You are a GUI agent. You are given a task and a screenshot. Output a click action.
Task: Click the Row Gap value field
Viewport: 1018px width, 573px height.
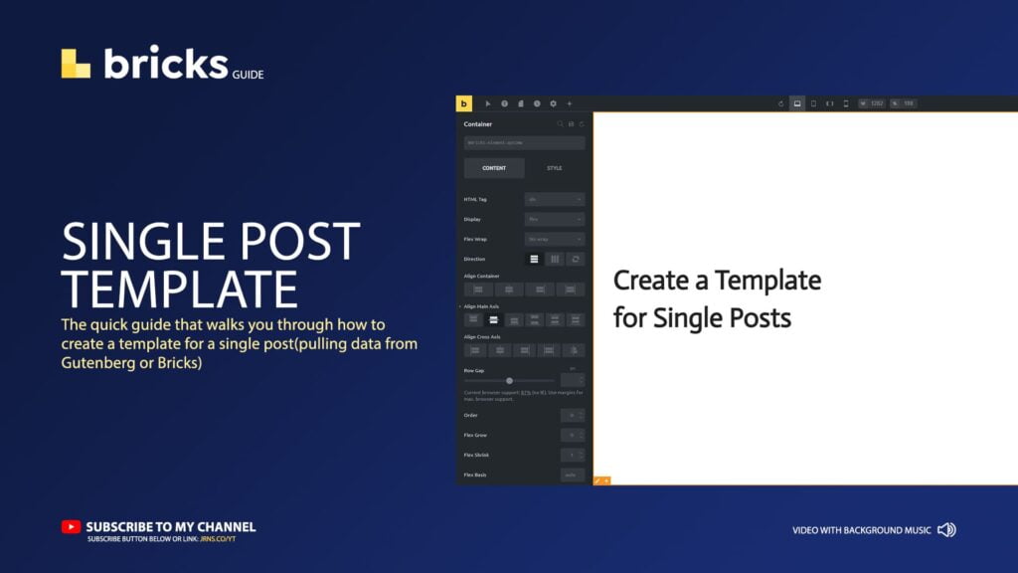coord(573,380)
